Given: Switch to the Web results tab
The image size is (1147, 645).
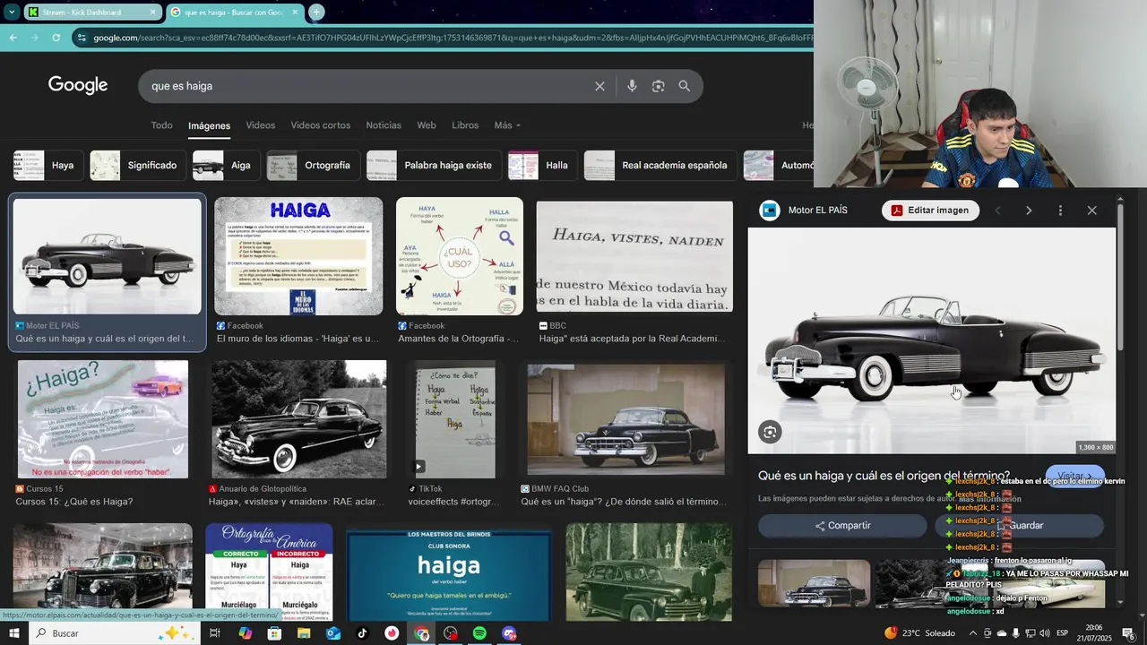Looking at the screenshot, I should pos(427,125).
